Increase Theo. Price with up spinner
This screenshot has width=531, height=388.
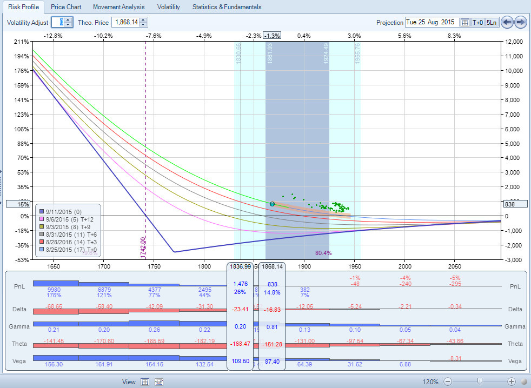(x=143, y=21)
